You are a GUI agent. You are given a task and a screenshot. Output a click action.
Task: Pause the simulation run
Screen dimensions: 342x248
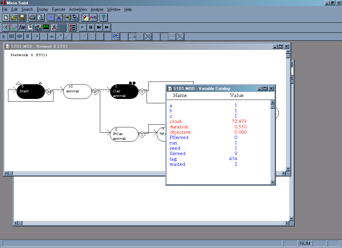click(91, 27)
